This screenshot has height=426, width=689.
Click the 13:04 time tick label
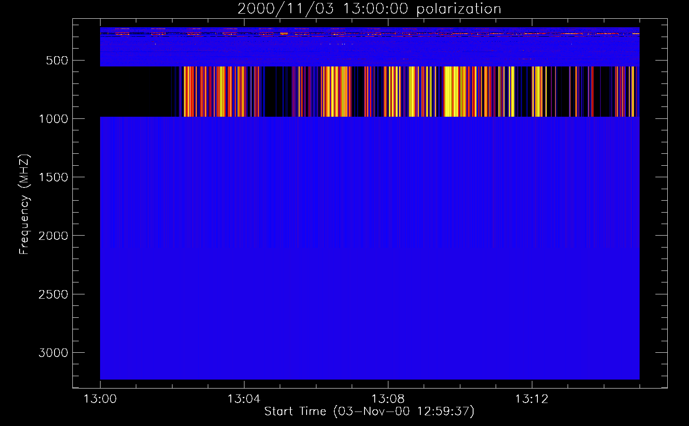tap(244, 399)
